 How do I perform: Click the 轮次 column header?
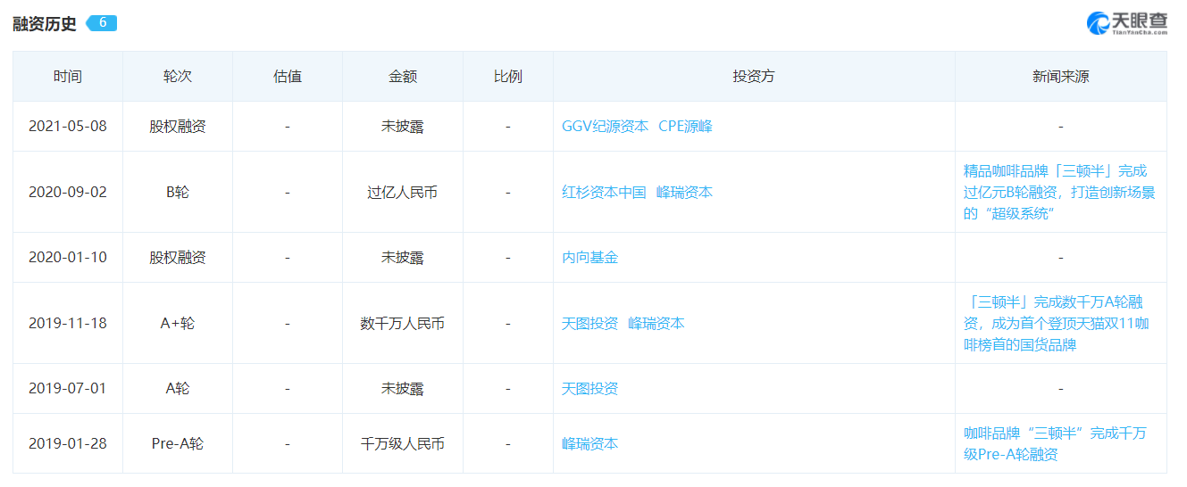(x=177, y=77)
